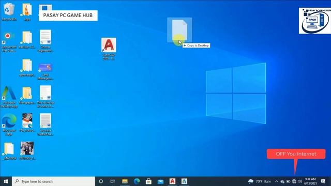
Task: Open the 'This is the list' Word document
Action: [46, 97]
